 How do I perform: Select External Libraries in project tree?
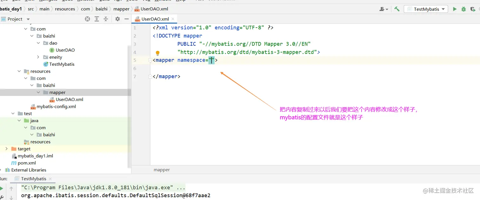tap(29, 170)
